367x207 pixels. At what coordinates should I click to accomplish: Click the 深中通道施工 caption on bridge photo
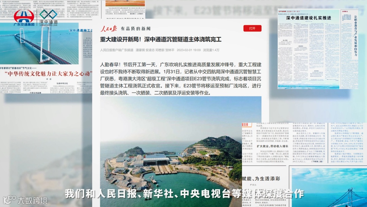[81, 31]
